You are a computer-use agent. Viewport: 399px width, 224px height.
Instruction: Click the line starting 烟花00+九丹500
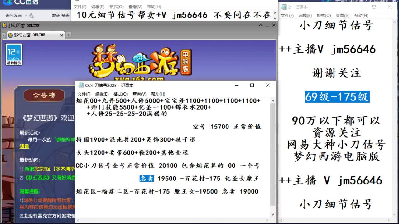click(168, 101)
